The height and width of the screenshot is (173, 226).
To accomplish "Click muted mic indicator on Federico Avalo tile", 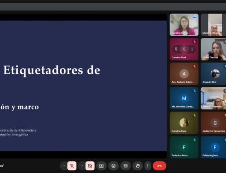I will (194, 140).
